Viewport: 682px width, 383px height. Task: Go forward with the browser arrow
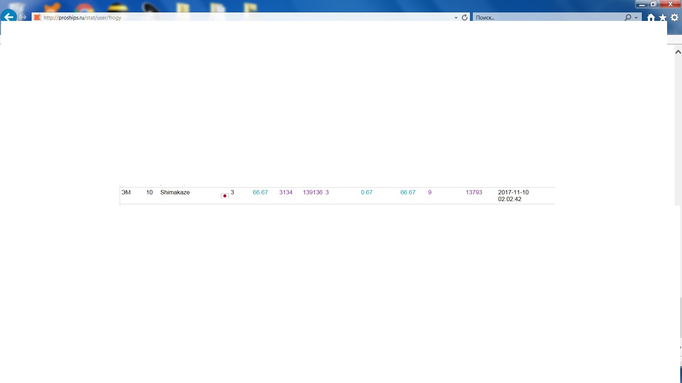click(x=23, y=17)
